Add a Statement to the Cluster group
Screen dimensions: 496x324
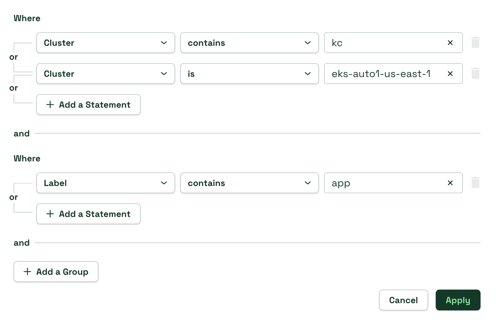tap(88, 105)
